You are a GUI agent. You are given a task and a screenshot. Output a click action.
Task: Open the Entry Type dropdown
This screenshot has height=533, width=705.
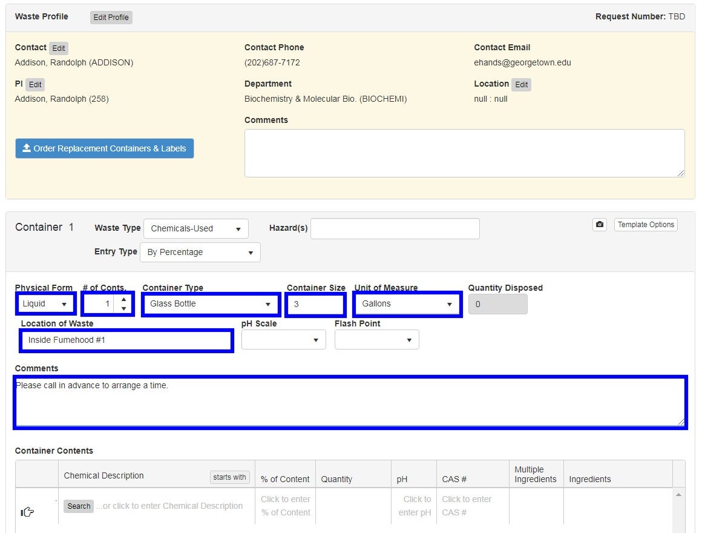pyautogui.click(x=200, y=251)
